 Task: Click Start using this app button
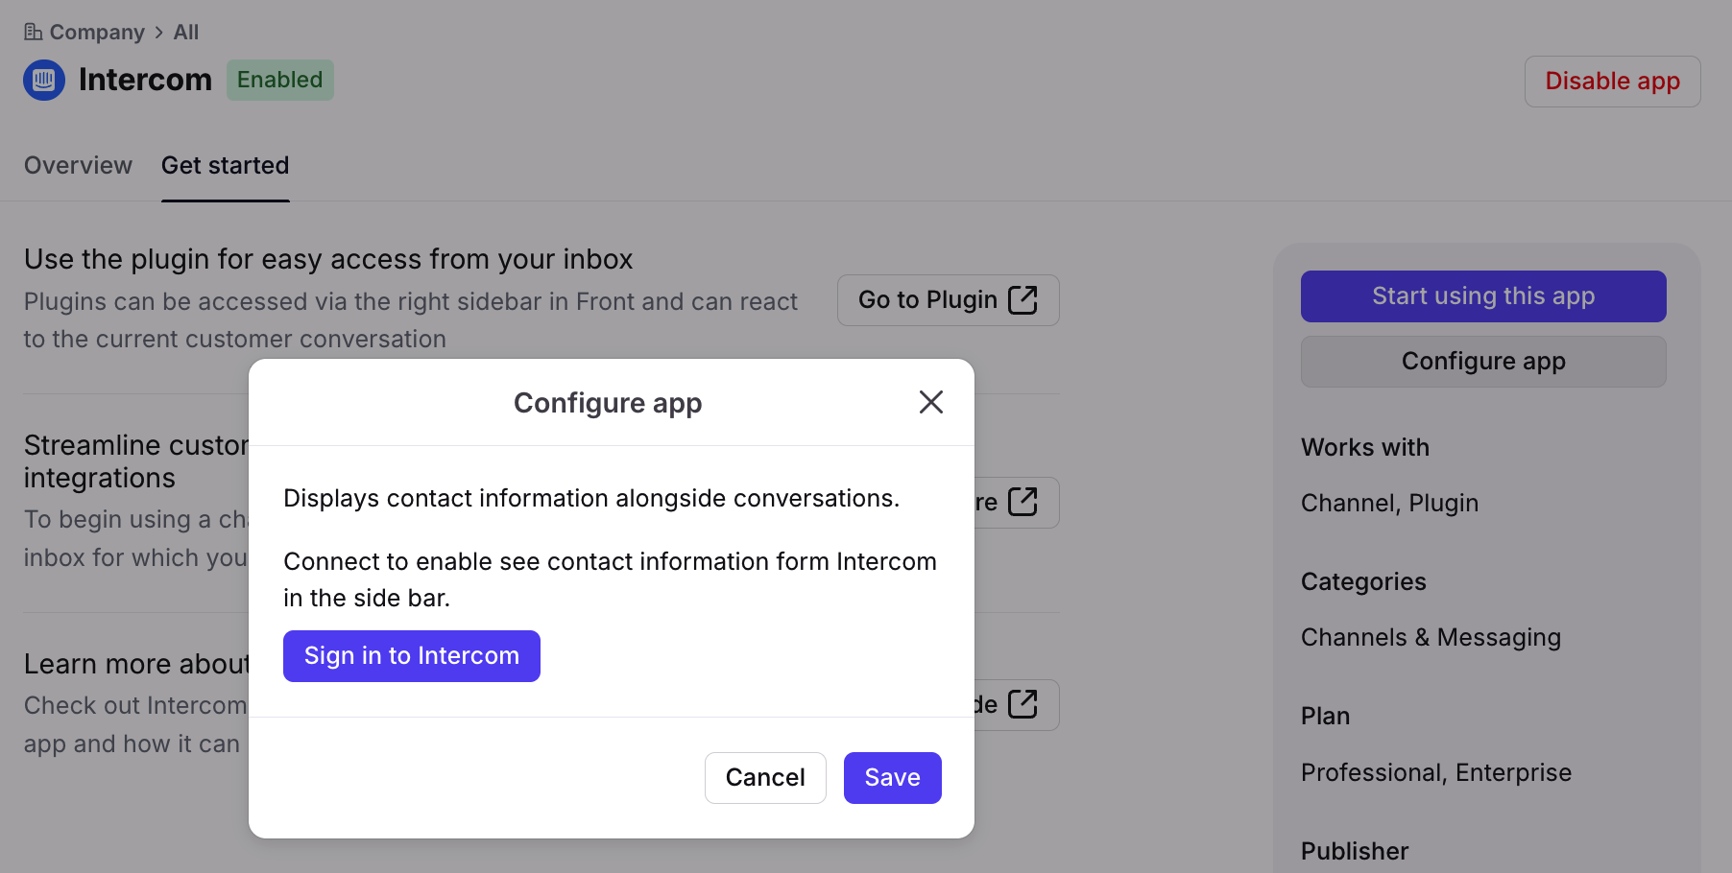click(x=1482, y=296)
